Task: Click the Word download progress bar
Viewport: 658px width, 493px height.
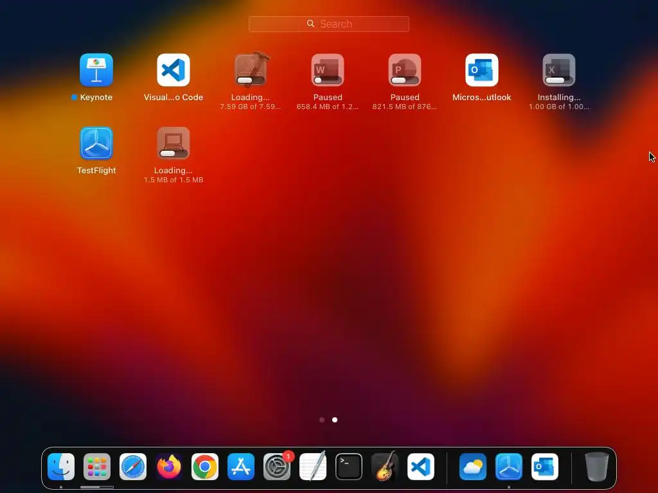Action: tap(328, 80)
